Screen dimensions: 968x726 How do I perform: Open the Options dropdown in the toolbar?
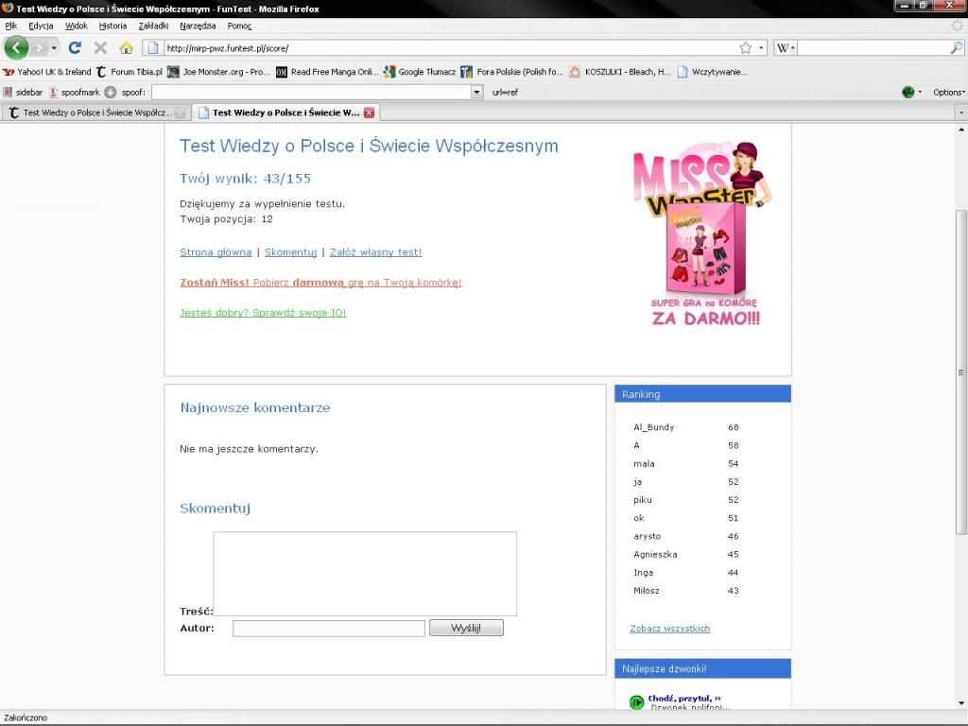pos(949,92)
